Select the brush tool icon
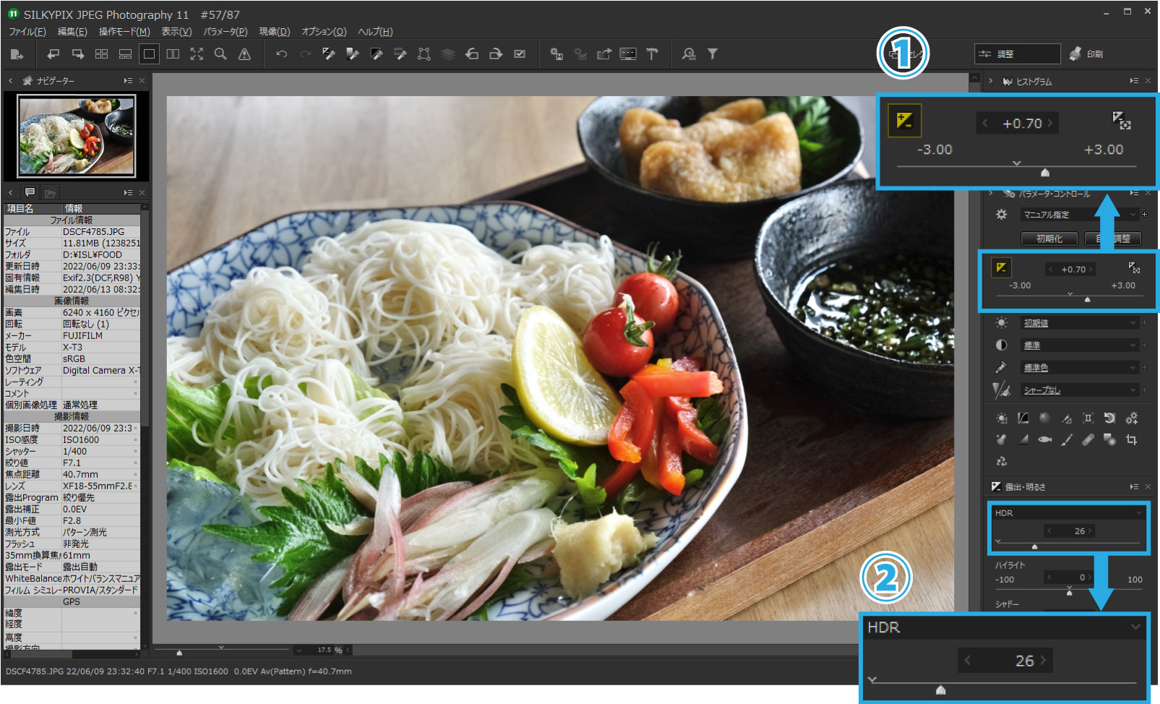Screen dimensions: 1160x704 (1066, 439)
